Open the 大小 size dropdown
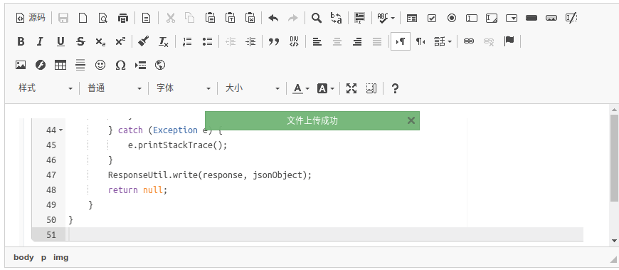 [252, 88]
